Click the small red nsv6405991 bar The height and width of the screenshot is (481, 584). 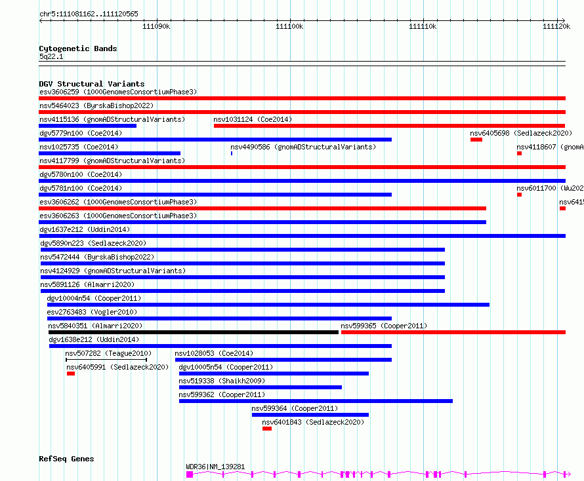tap(71, 374)
